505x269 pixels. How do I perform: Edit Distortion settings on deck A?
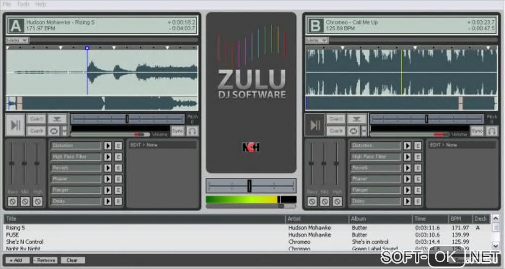[118, 146]
